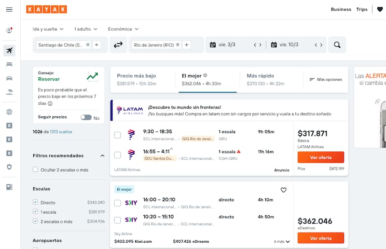This screenshot has height=249, width=386.
Task: Click Ver oferta for LATAM flight
Action: point(320,157)
